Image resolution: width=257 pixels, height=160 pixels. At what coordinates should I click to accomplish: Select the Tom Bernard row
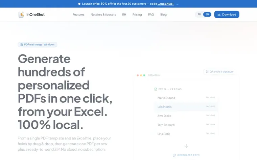(x=186, y=125)
